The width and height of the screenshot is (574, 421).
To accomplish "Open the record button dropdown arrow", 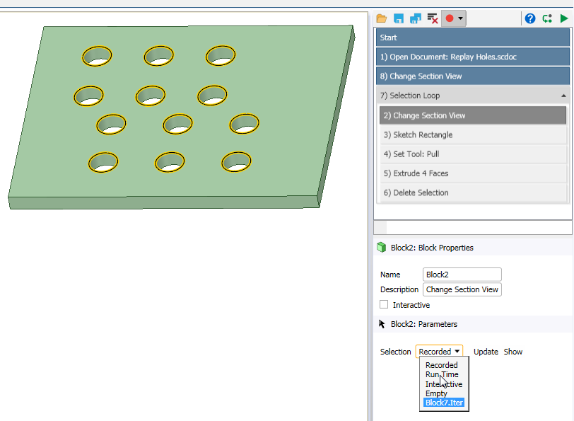I will tap(460, 18).
